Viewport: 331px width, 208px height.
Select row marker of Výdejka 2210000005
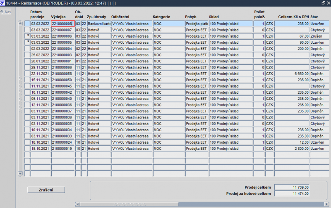pyautogui.click(x=27, y=43)
